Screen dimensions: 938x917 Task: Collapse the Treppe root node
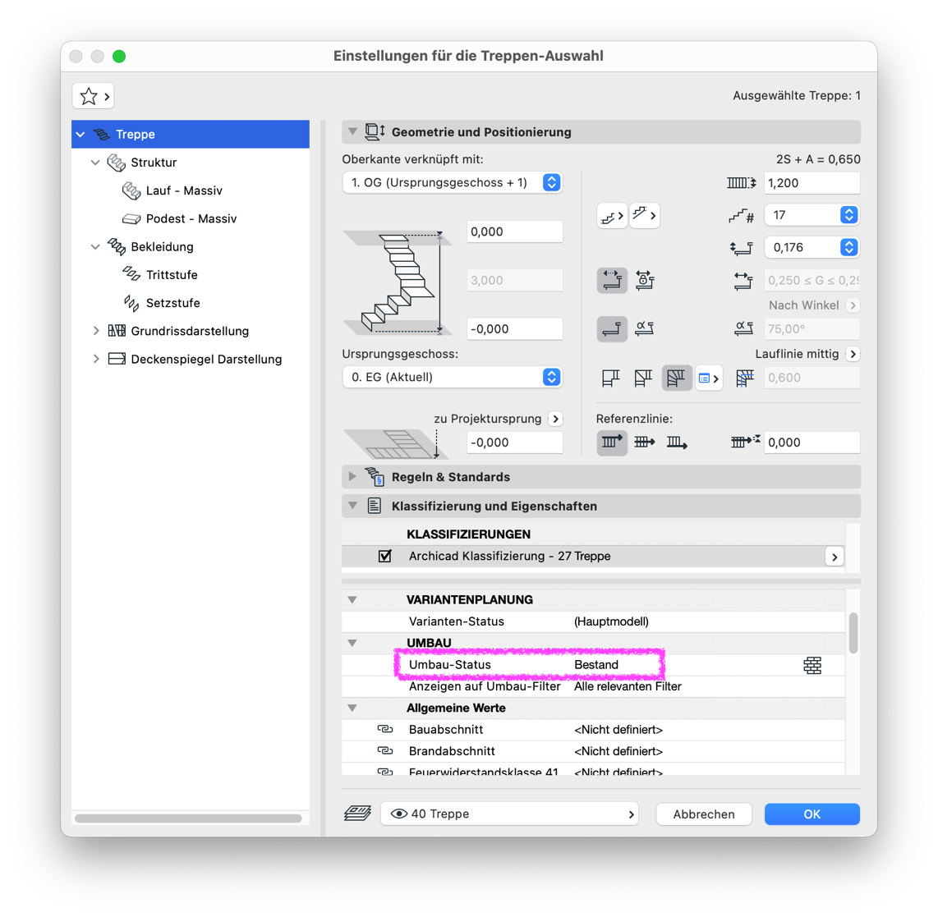pos(80,135)
